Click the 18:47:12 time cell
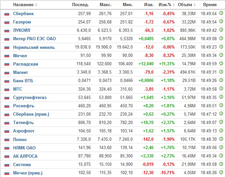225x177 pixels. coord(209,114)
